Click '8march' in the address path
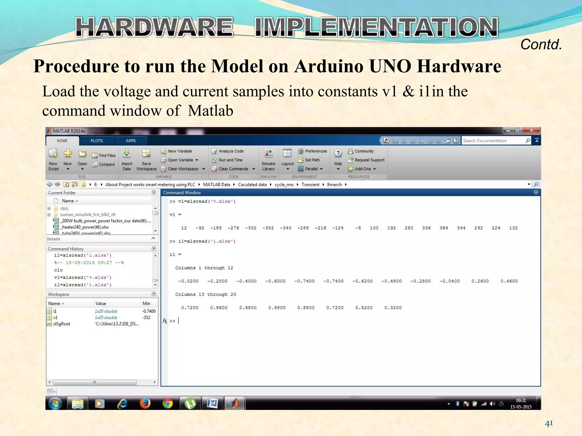The width and height of the screenshot is (582, 436). click(x=334, y=185)
